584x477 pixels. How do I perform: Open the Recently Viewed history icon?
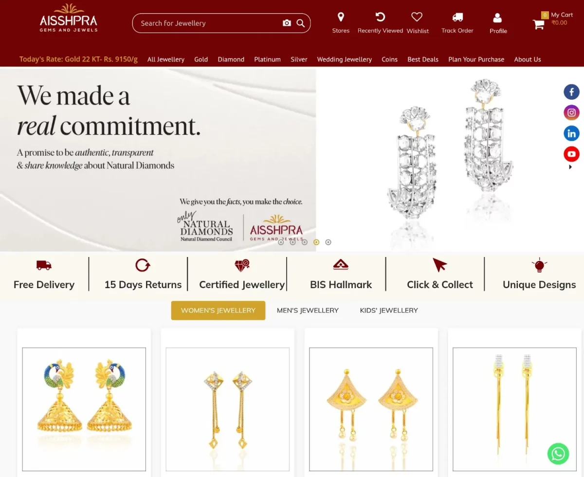tap(380, 17)
